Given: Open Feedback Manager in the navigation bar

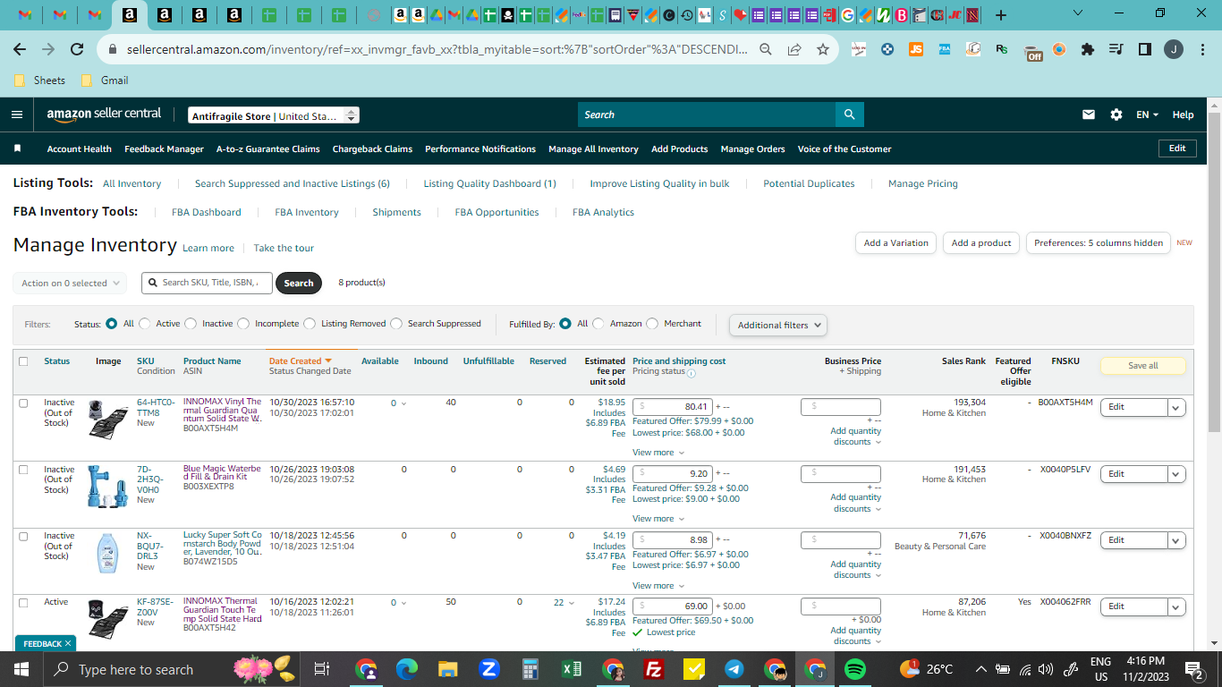Looking at the screenshot, I should [165, 148].
